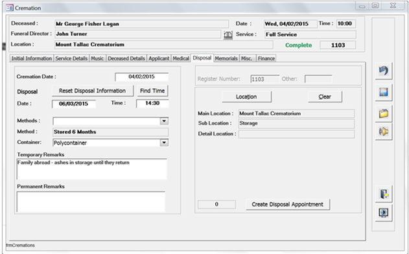The height and width of the screenshot is (254, 409).
Task: Click Create Disposal Appointment button
Action: click(x=287, y=205)
